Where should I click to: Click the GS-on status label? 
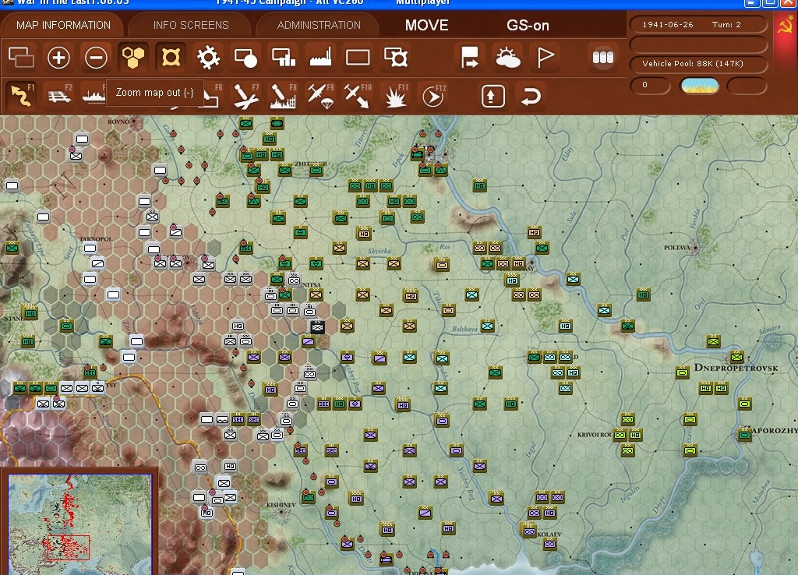pos(528,26)
